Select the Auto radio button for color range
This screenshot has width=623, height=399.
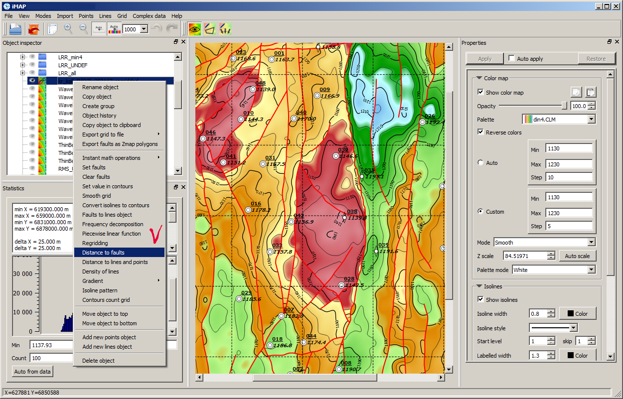[480, 163]
